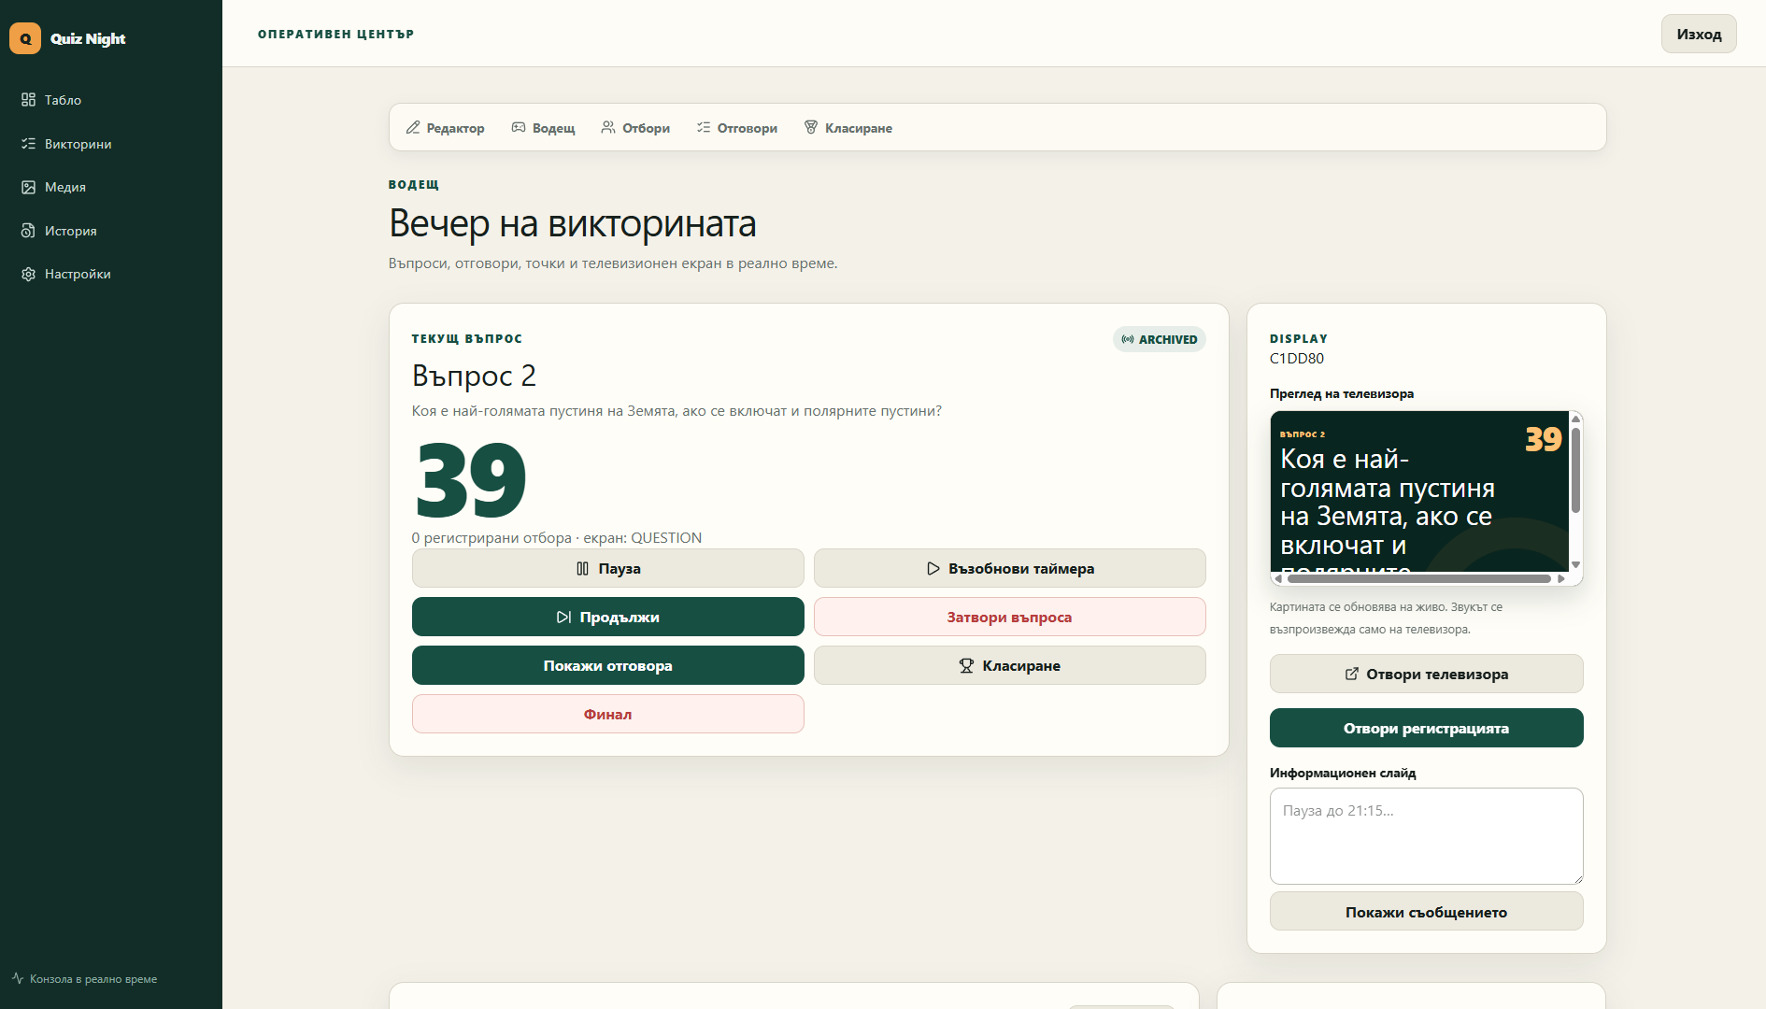Click the Финал button
Viewport: 1766px width, 1009px height.
(608, 714)
